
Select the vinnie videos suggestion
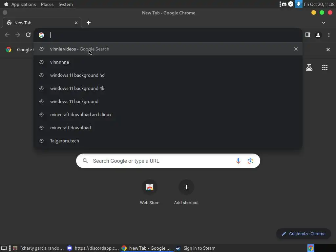coord(168,49)
